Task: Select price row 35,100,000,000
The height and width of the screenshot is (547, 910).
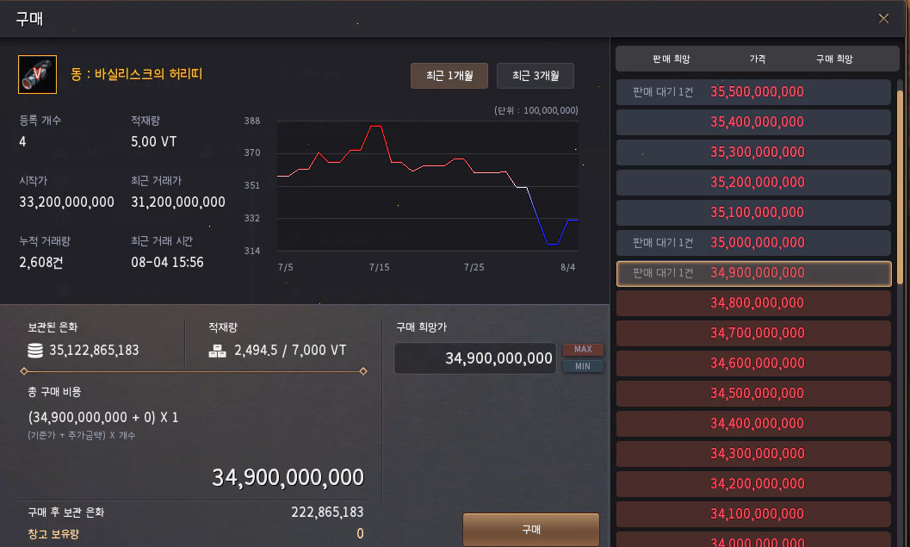Action: pyautogui.click(x=753, y=213)
